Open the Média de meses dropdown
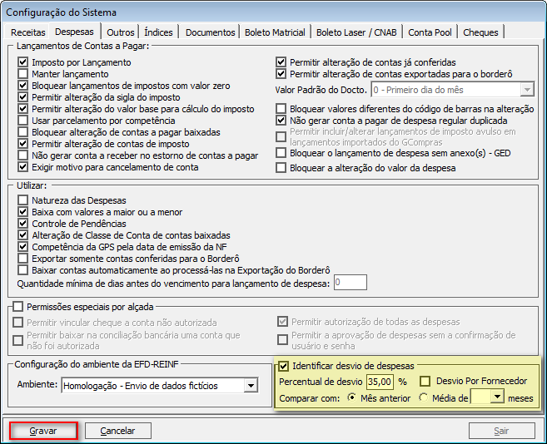The image size is (547, 444). coord(498,397)
